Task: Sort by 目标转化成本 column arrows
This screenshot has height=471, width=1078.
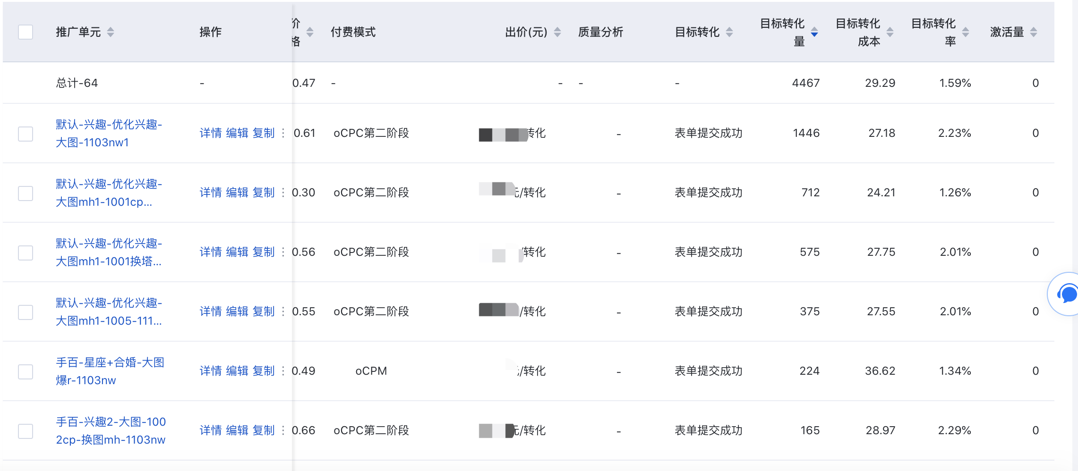Action: point(890,32)
